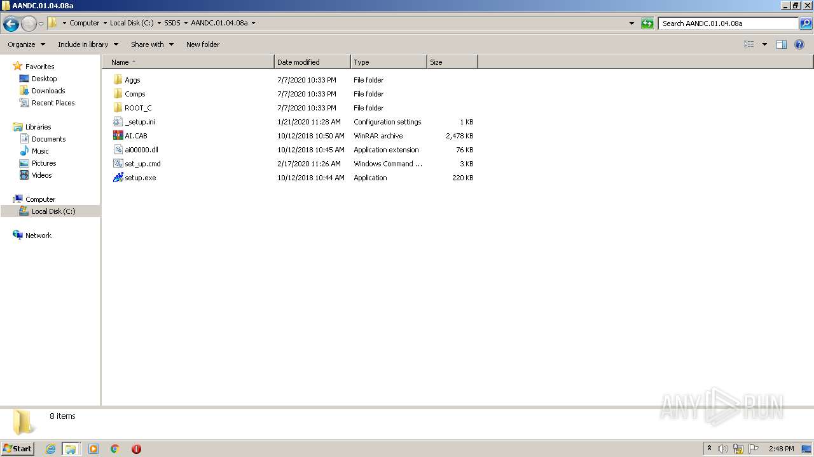The image size is (814, 457).
Task: Click the Windows Explorer taskbar icon
Action: pos(71,449)
